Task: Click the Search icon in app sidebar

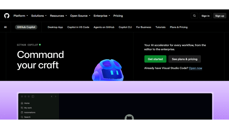Action: point(22,117)
